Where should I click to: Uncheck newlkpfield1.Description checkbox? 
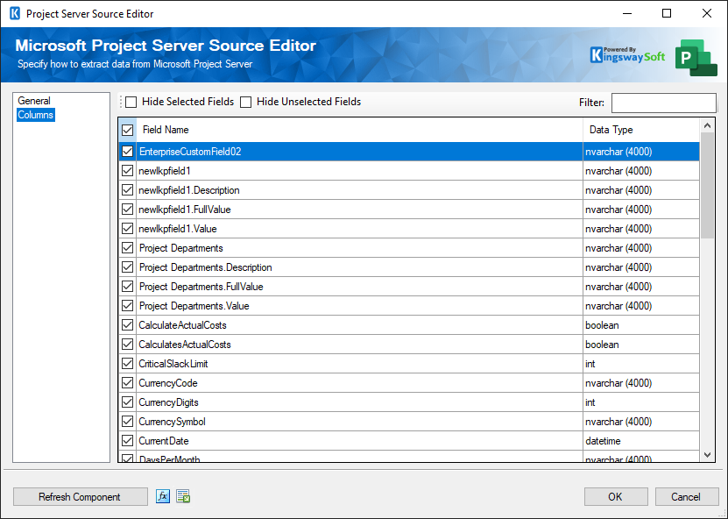(127, 190)
